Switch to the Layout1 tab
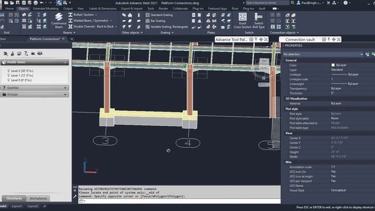375x211 pixels. pos(17,206)
